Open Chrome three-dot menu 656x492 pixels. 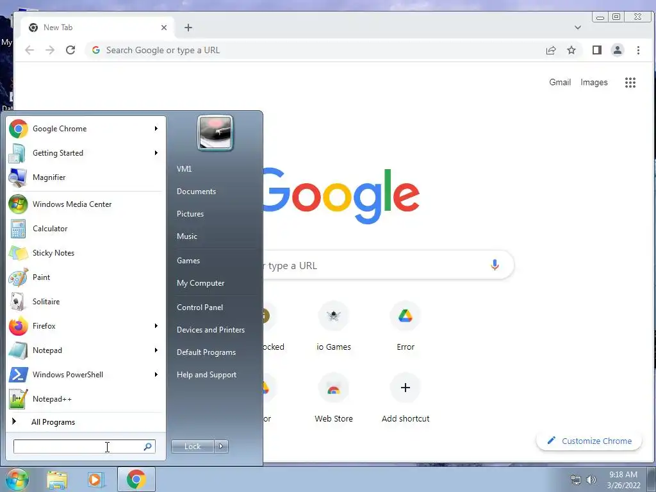[638, 50]
